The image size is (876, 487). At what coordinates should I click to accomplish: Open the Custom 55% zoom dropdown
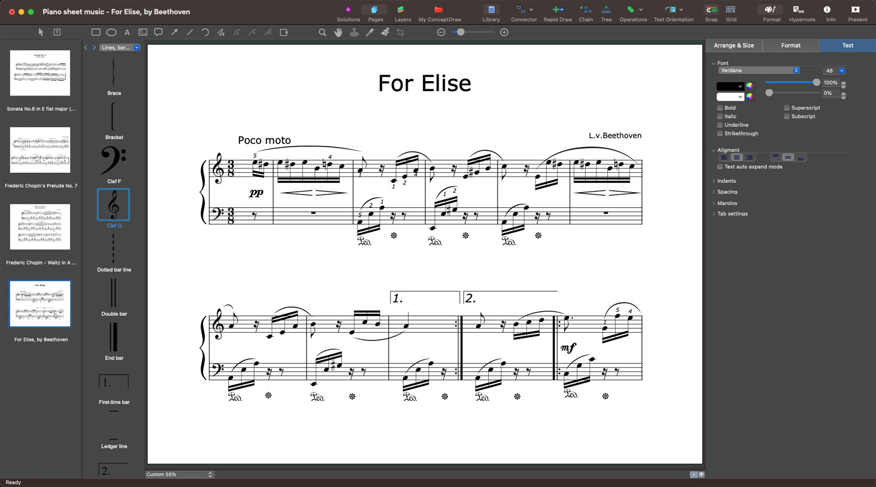click(x=179, y=474)
